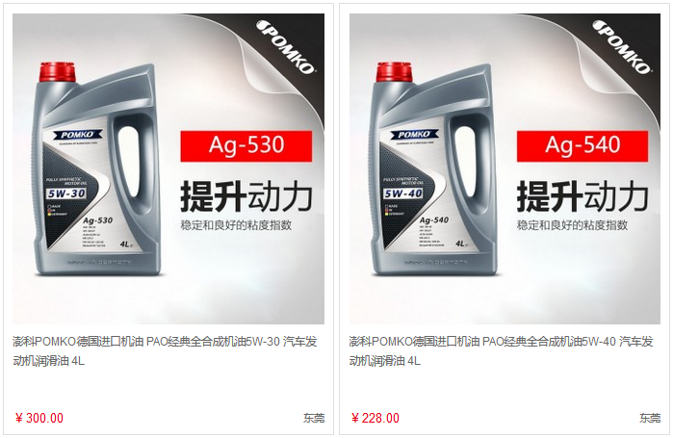Open the Ag-530 product image
Screen dimensions: 673x438
click(x=168, y=168)
